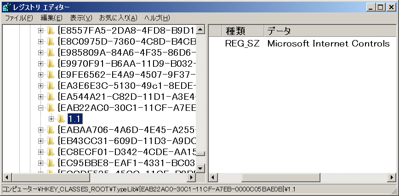Click folder icon of {E985809A-84A6 key
The height and width of the screenshot is (196, 399).
tap(51, 53)
